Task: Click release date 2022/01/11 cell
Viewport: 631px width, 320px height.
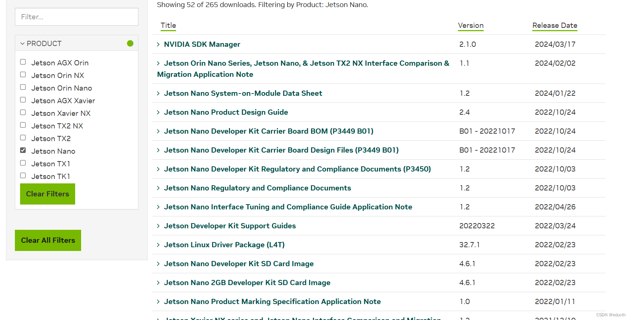Action: pyautogui.click(x=555, y=301)
